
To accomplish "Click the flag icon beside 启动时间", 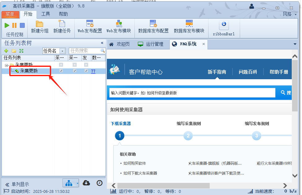I will tap(7, 191).
